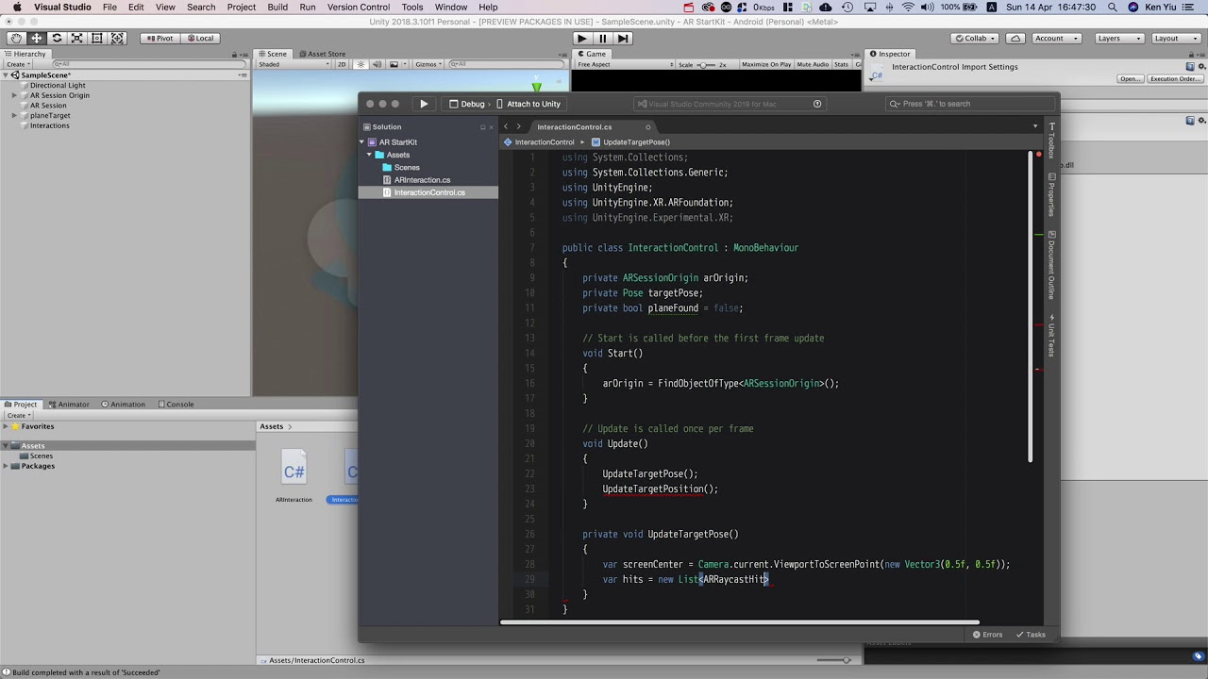The width and height of the screenshot is (1208, 679).
Task: Open Free Aspect dropdown in Game view
Action: [x=625, y=64]
